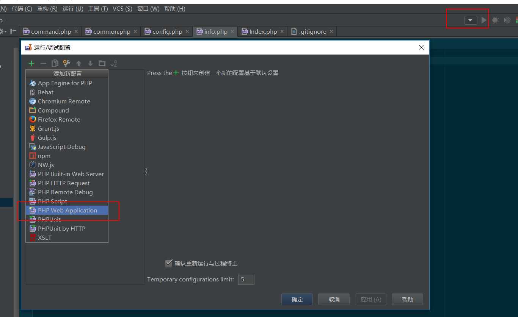Viewport: 518px width, 317px height.
Task: Switch to the config.php tab
Action: click(167, 31)
